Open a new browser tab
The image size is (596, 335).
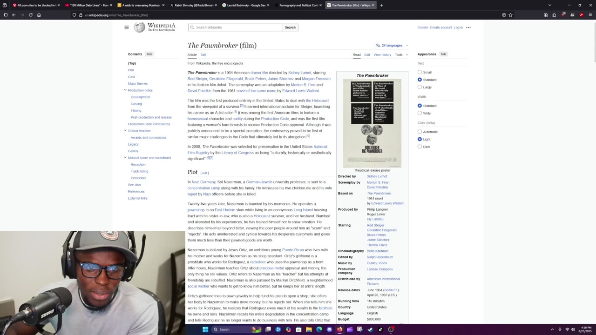(381, 5)
